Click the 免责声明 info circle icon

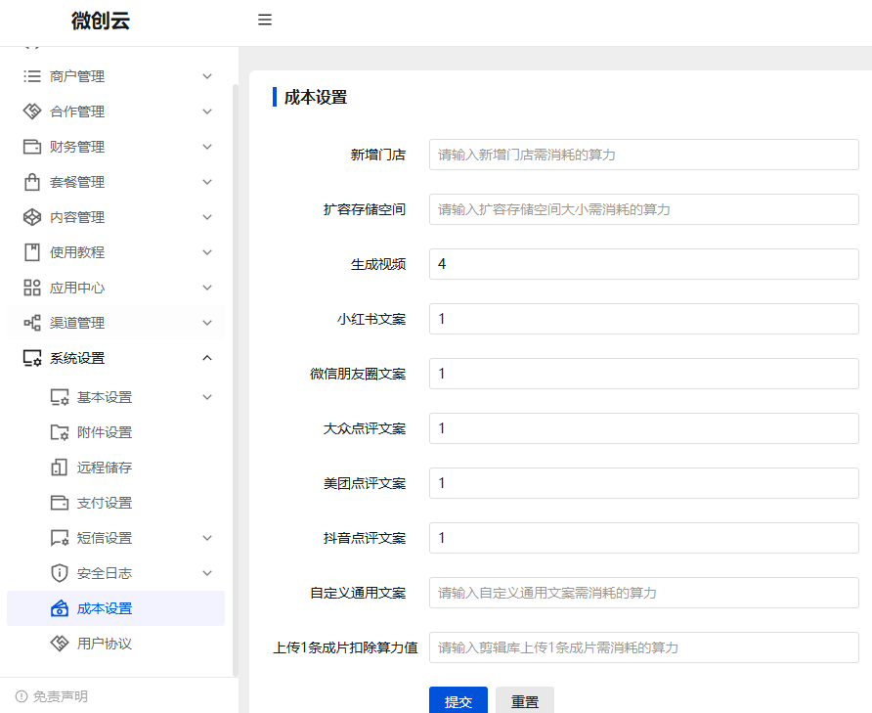[x=22, y=696]
